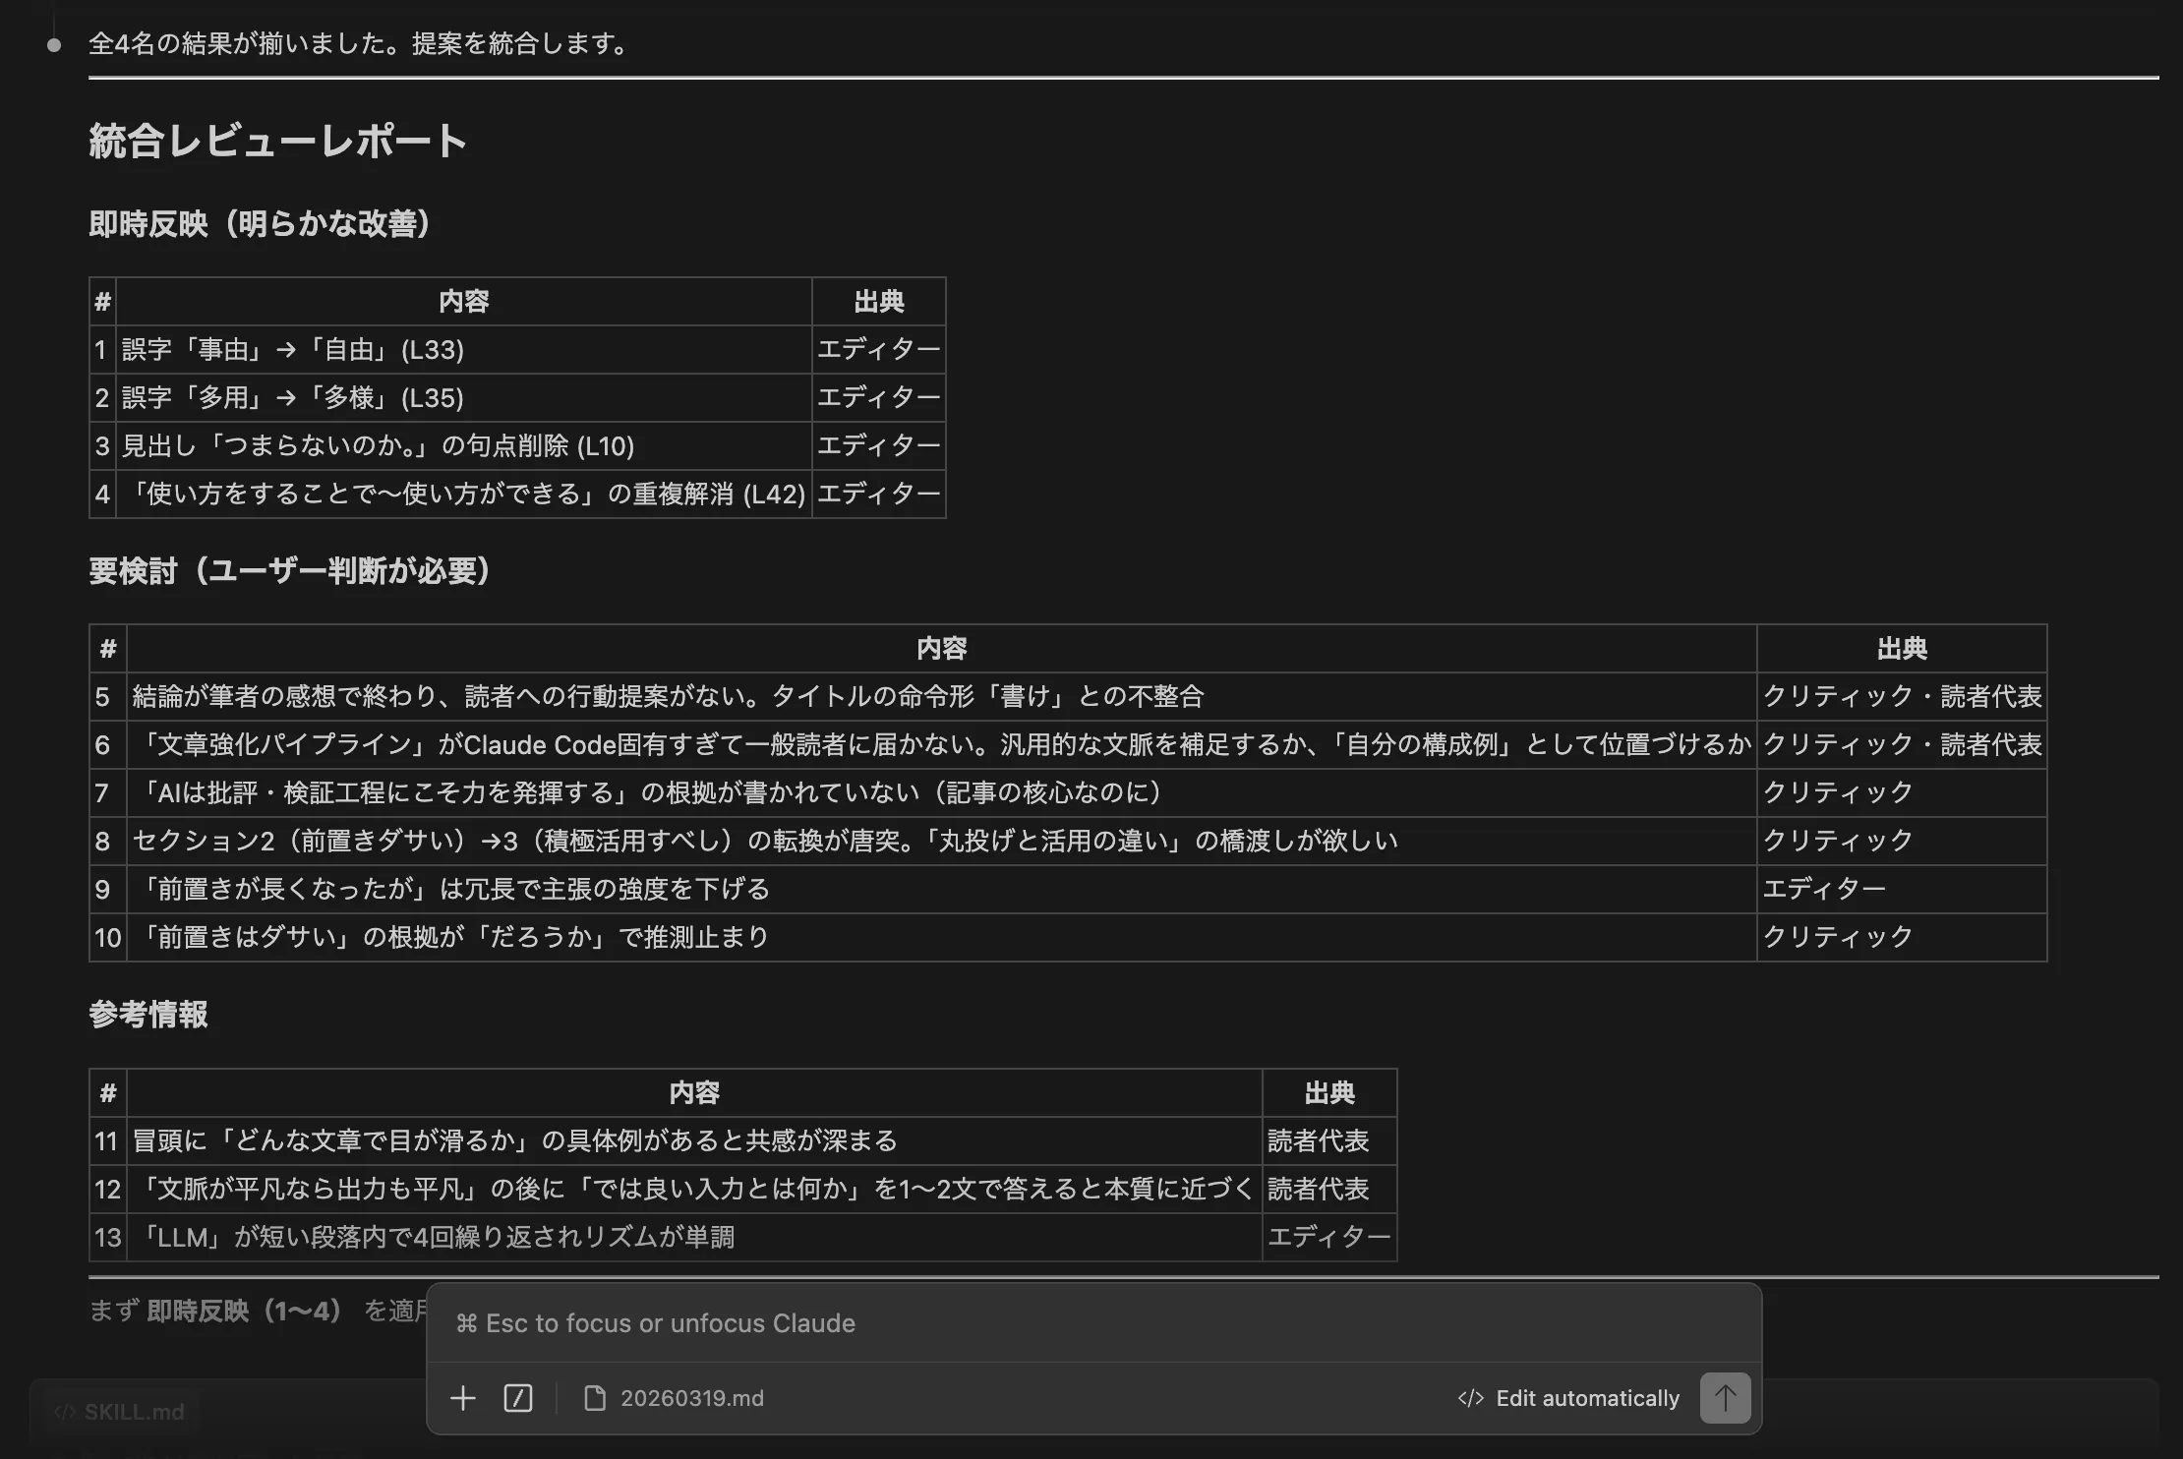Click the code icon next to Edit automatically
This screenshot has height=1459, width=2183.
coord(1470,1397)
